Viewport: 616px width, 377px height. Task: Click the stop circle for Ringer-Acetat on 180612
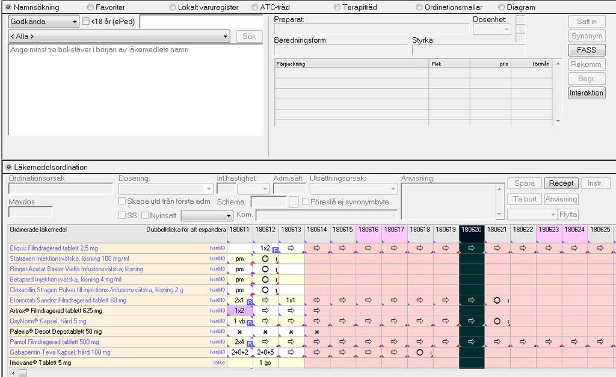coord(265,269)
